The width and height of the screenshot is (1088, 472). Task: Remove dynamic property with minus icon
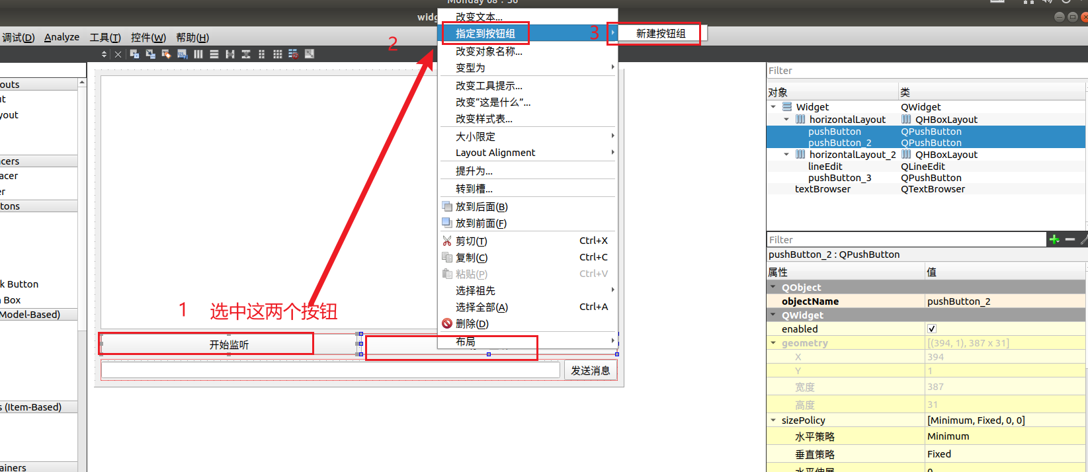point(1070,239)
